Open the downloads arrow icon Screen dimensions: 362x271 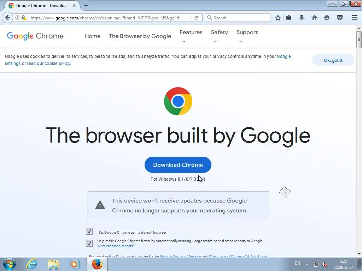click(x=302, y=18)
